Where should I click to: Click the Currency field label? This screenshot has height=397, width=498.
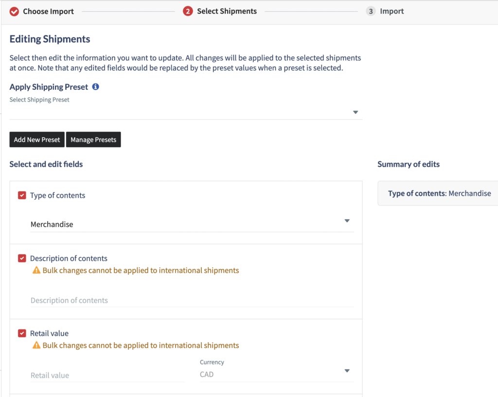click(212, 362)
